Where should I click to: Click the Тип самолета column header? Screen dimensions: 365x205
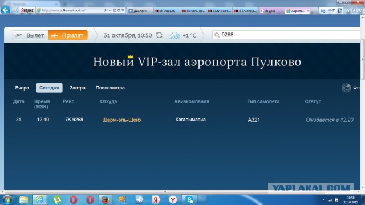263,101
